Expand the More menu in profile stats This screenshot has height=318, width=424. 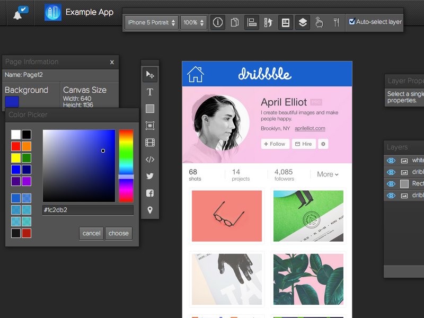pos(328,174)
